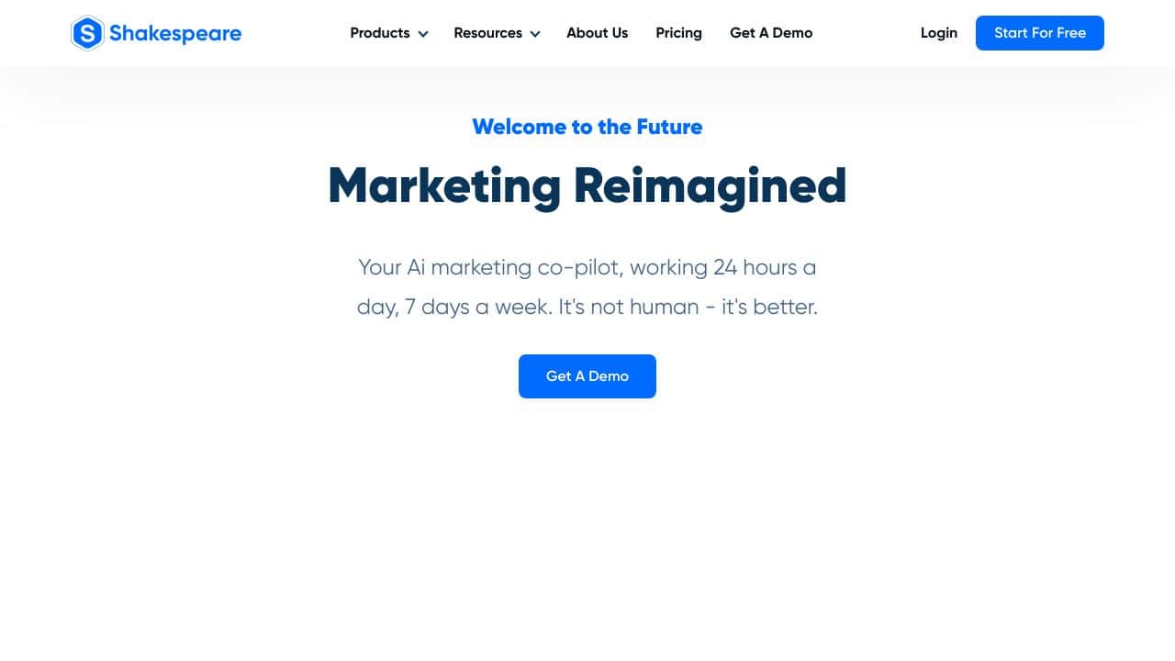Click the Start For Free button
Image resolution: width=1175 pixels, height=661 pixels.
click(x=1040, y=33)
